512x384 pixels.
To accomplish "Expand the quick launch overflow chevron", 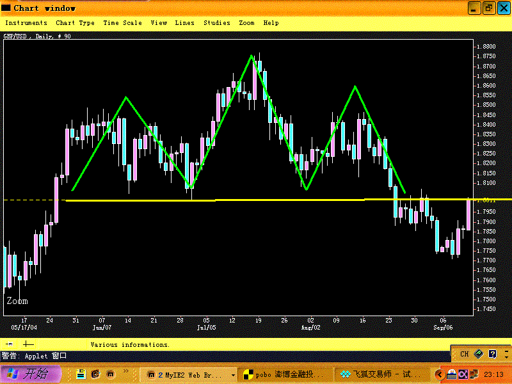I will click(x=125, y=371).
